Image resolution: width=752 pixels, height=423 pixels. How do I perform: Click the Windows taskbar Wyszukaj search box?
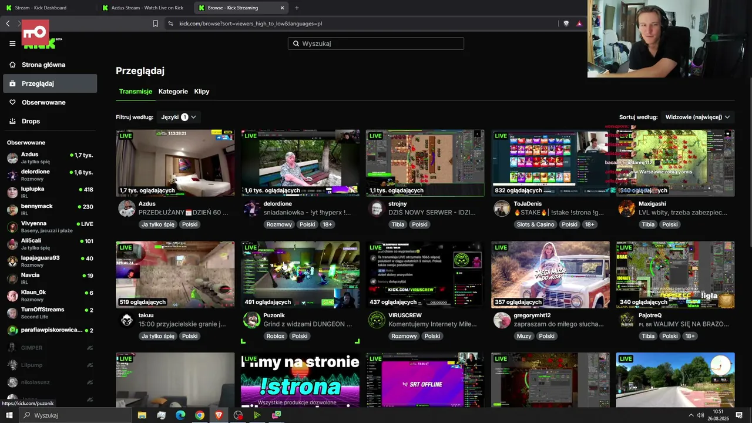75,415
